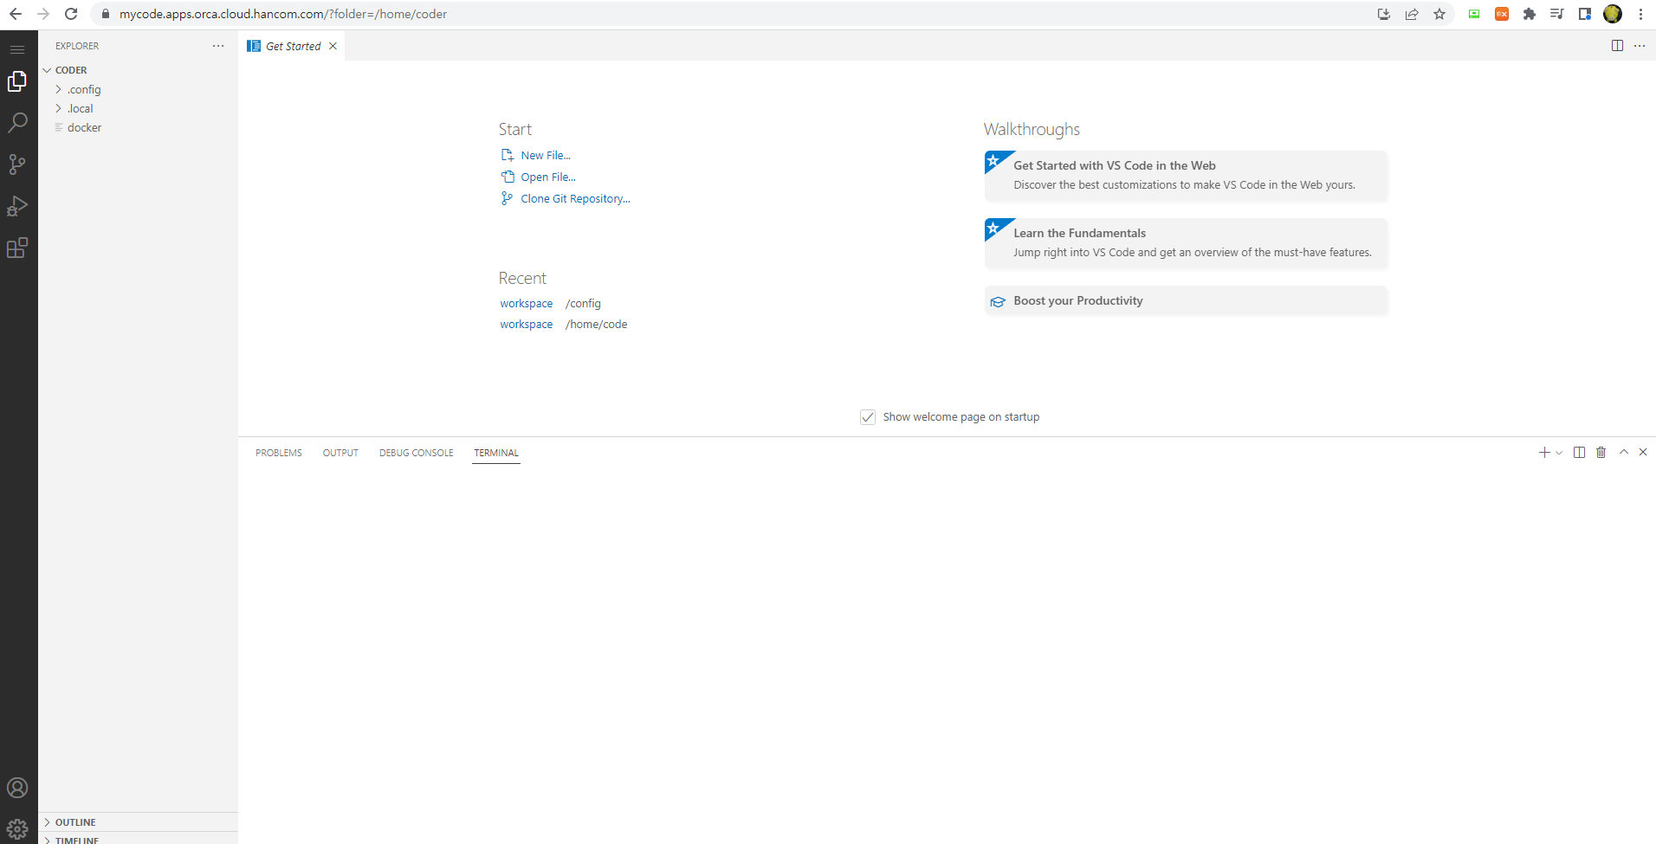Open the terminal launch profile dropdown
The height and width of the screenshot is (844, 1656).
pos(1559,453)
